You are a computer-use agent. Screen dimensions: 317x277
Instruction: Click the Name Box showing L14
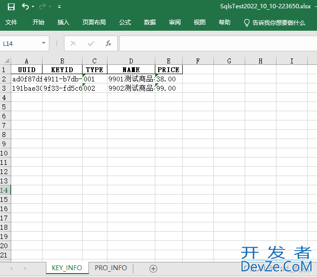[x=21, y=43]
